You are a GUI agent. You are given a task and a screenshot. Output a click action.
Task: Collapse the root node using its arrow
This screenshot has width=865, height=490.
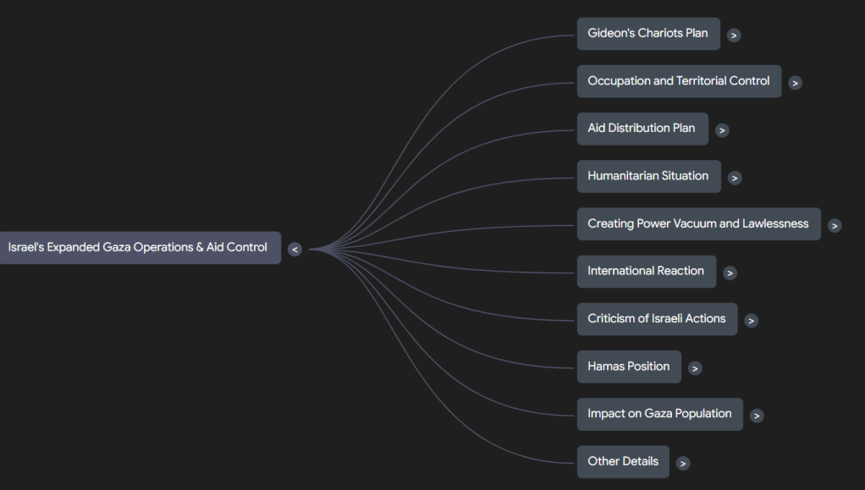pos(295,249)
